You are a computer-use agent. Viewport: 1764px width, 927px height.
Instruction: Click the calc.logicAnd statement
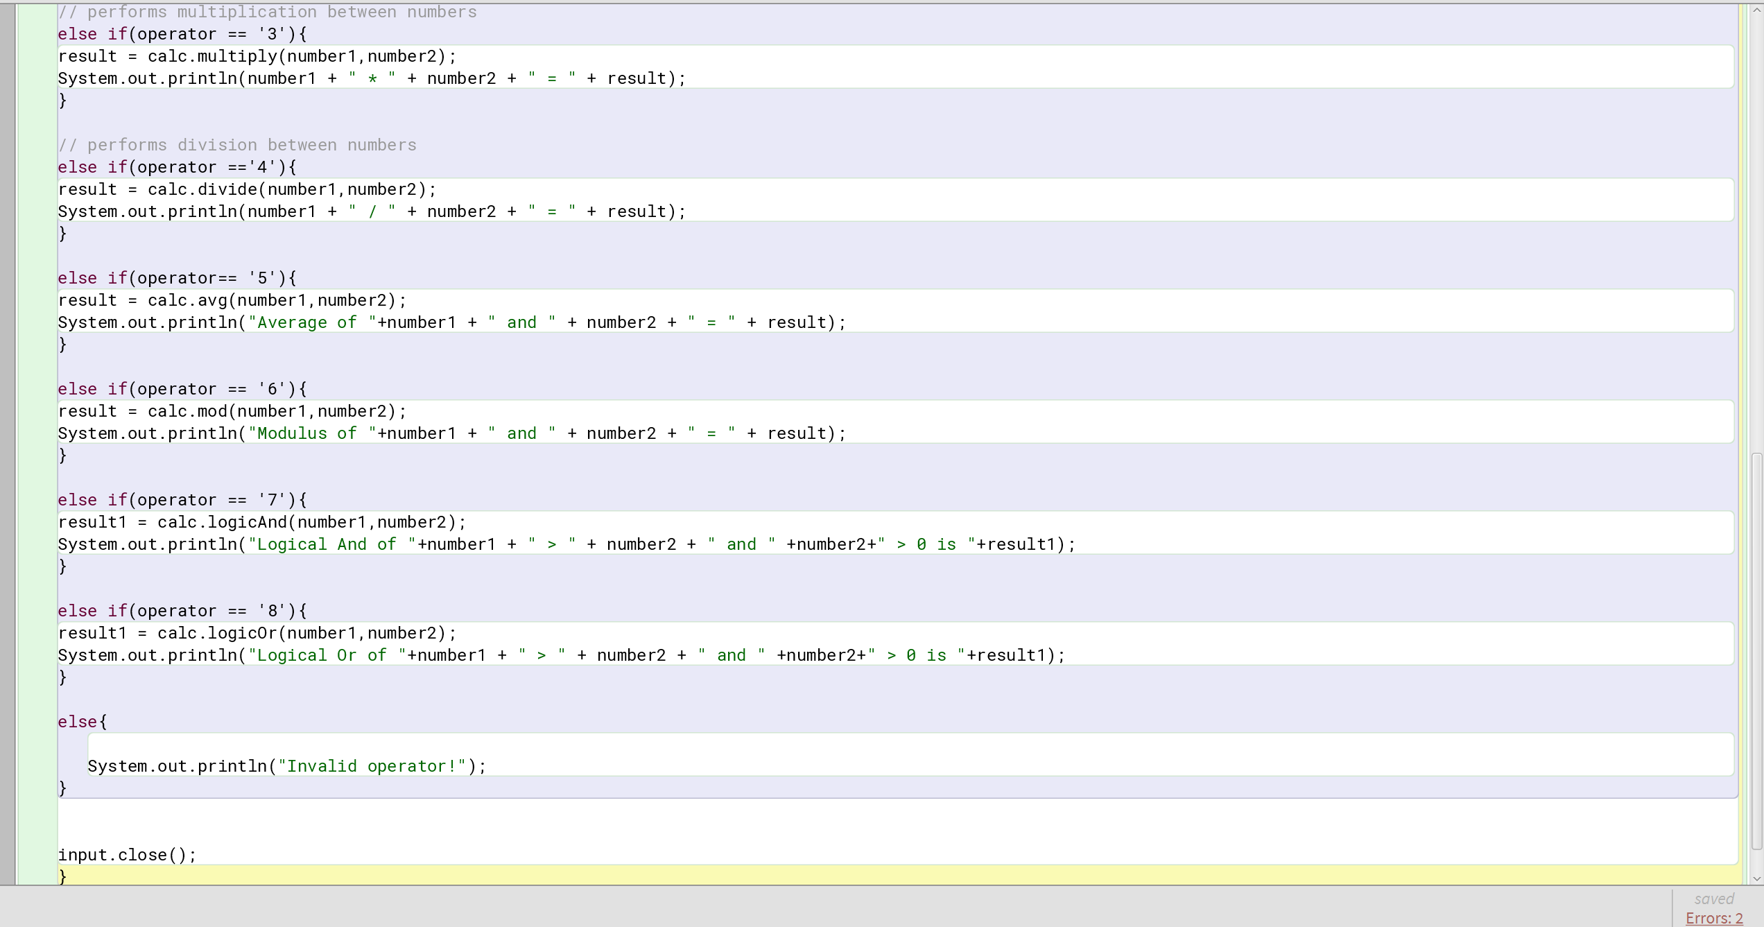[262, 521]
